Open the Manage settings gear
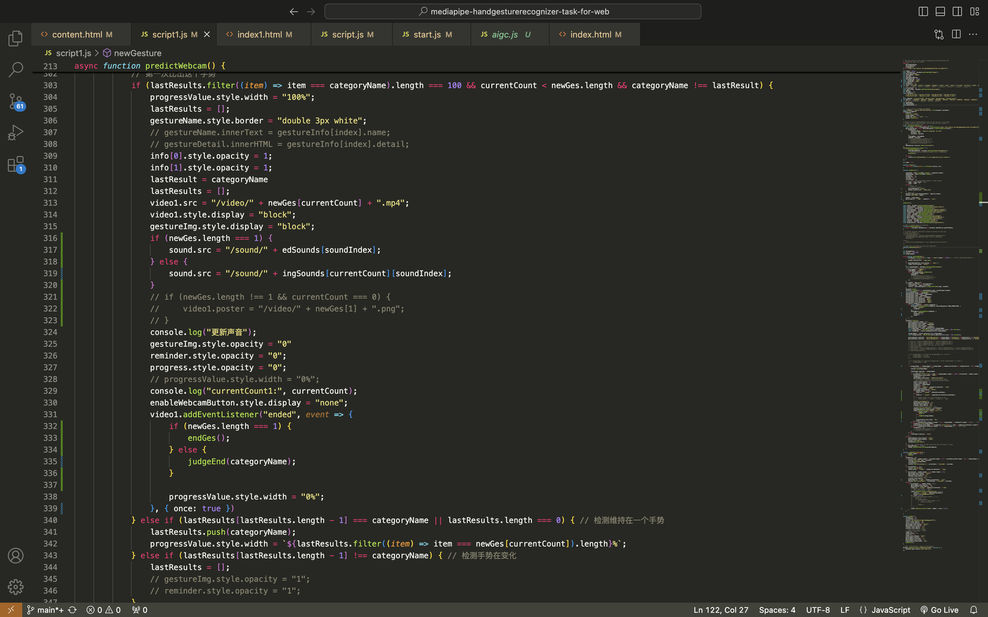Image resolution: width=988 pixels, height=617 pixels. (x=15, y=587)
